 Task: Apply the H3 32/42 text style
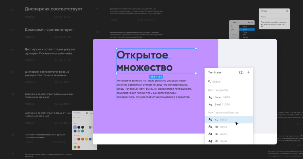click(x=229, y=141)
